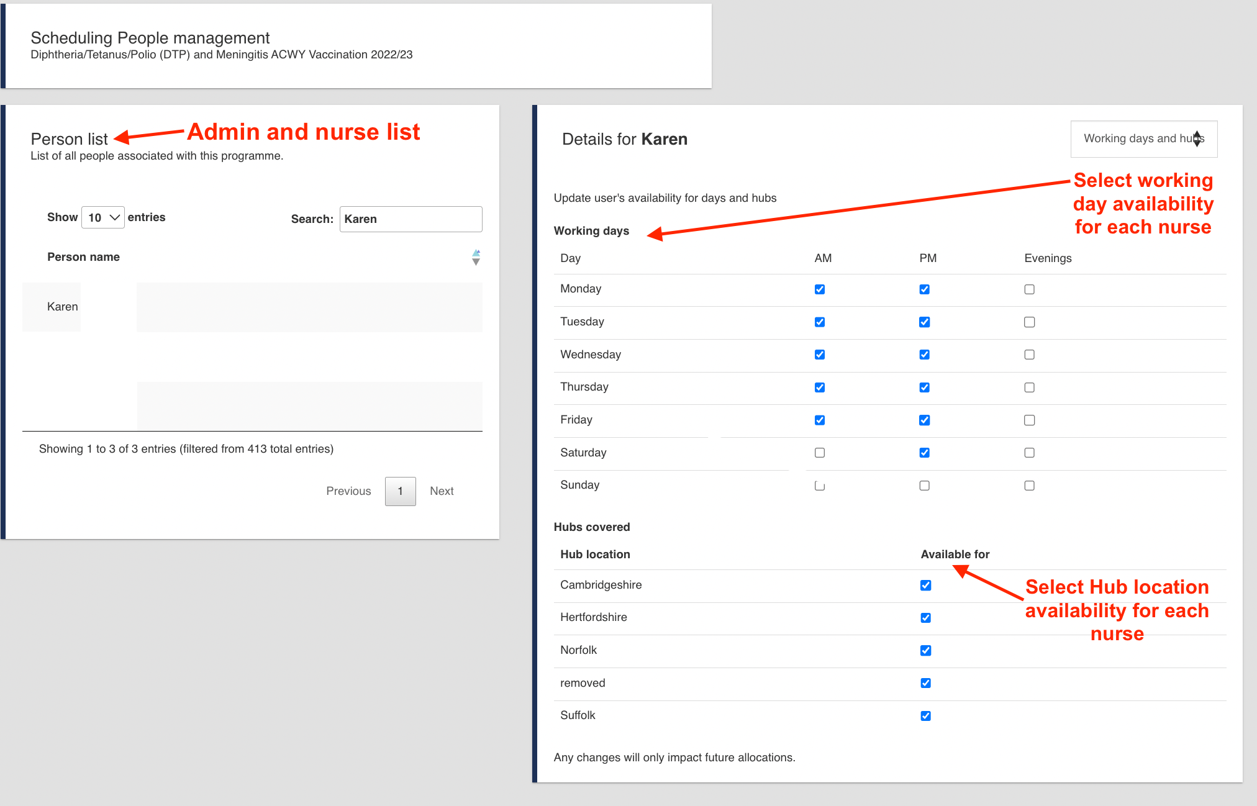
Task: Uncheck Wednesday AM availability
Action: [x=820, y=355]
